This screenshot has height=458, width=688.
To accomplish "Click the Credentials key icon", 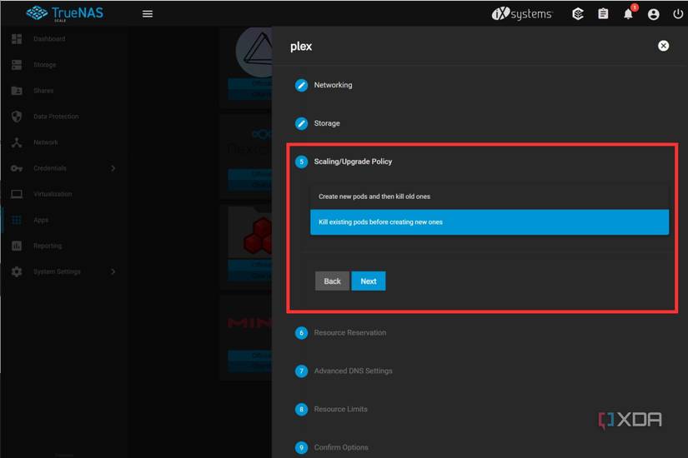I will (x=17, y=168).
